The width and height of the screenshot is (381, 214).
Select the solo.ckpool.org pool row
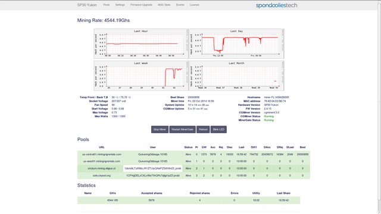[193, 175]
